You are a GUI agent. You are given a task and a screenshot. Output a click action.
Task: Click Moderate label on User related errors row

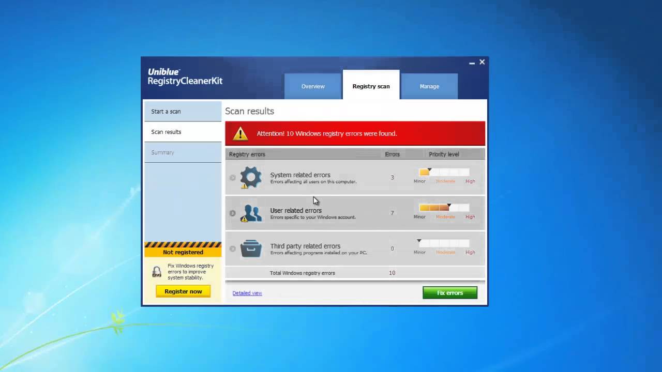pos(445,217)
